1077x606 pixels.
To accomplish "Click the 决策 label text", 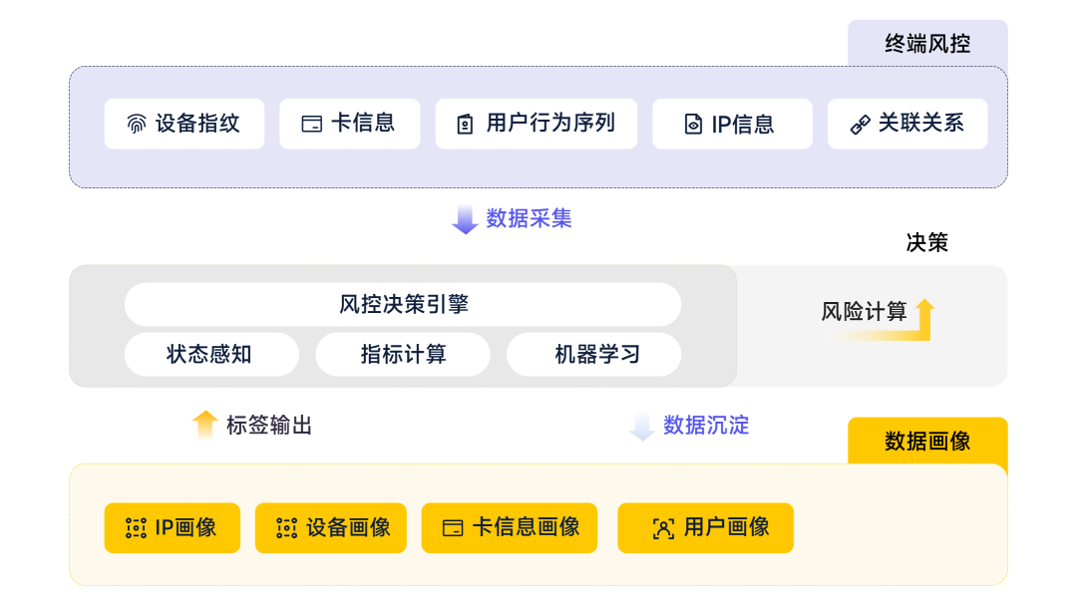I will tap(926, 242).
